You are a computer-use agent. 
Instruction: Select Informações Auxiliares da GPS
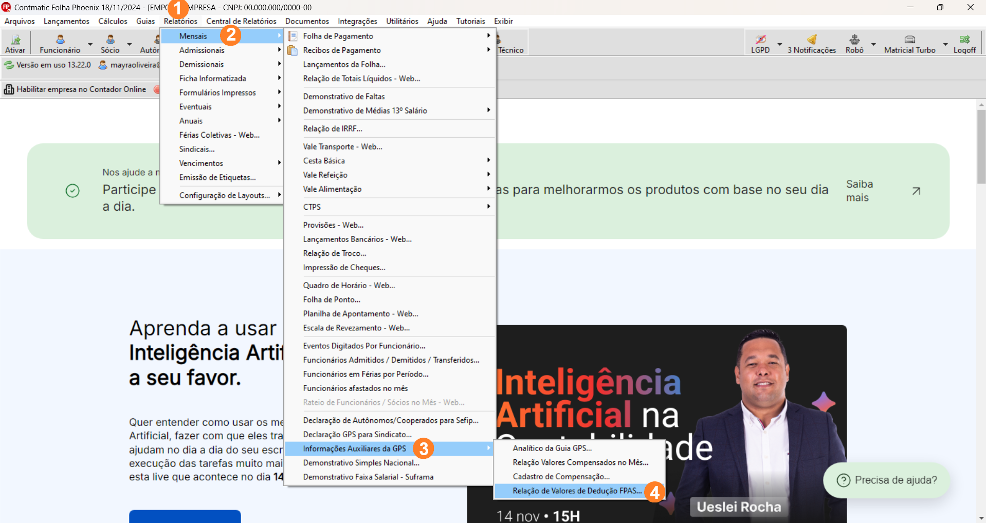coord(390,449)
